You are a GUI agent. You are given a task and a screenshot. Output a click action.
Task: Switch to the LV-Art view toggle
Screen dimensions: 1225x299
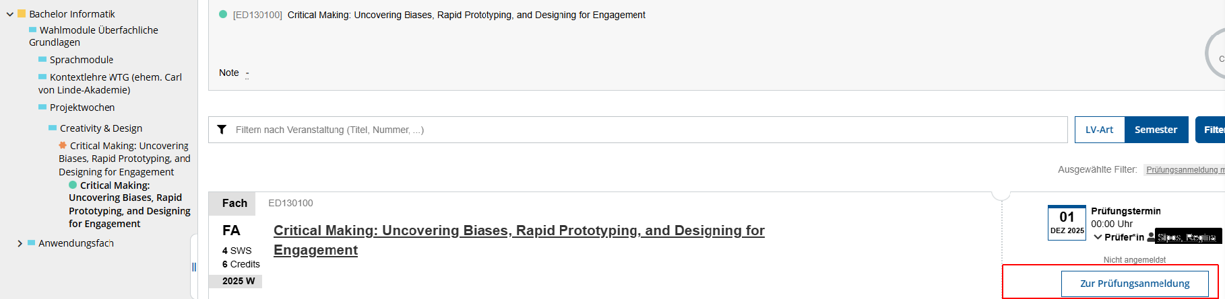point(1099,130)
